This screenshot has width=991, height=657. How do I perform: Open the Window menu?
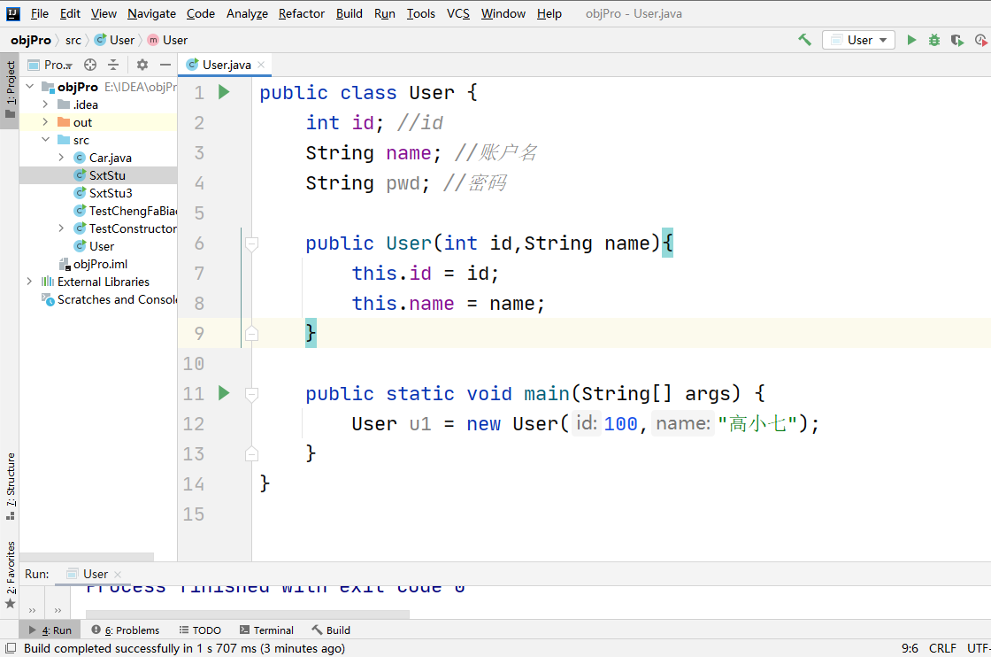click(503, 13)
